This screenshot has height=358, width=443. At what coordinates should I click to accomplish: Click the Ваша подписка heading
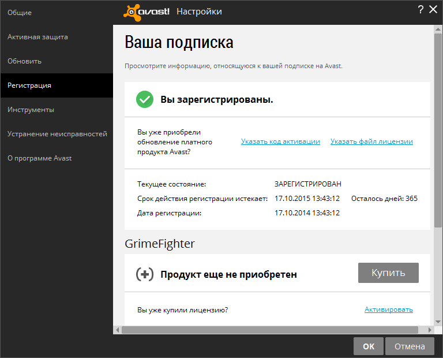[179, 42]
